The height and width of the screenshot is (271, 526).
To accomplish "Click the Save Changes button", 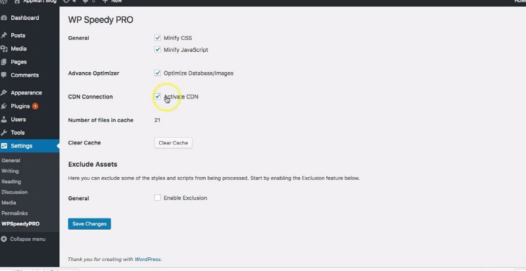I will [89, 224].
